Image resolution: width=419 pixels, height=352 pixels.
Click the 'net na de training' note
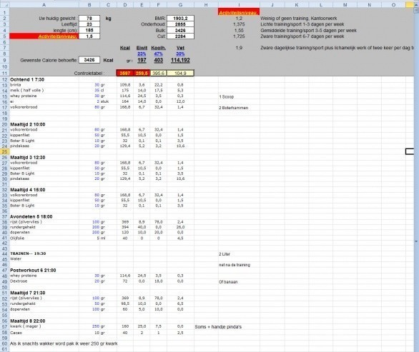(235, 265)
